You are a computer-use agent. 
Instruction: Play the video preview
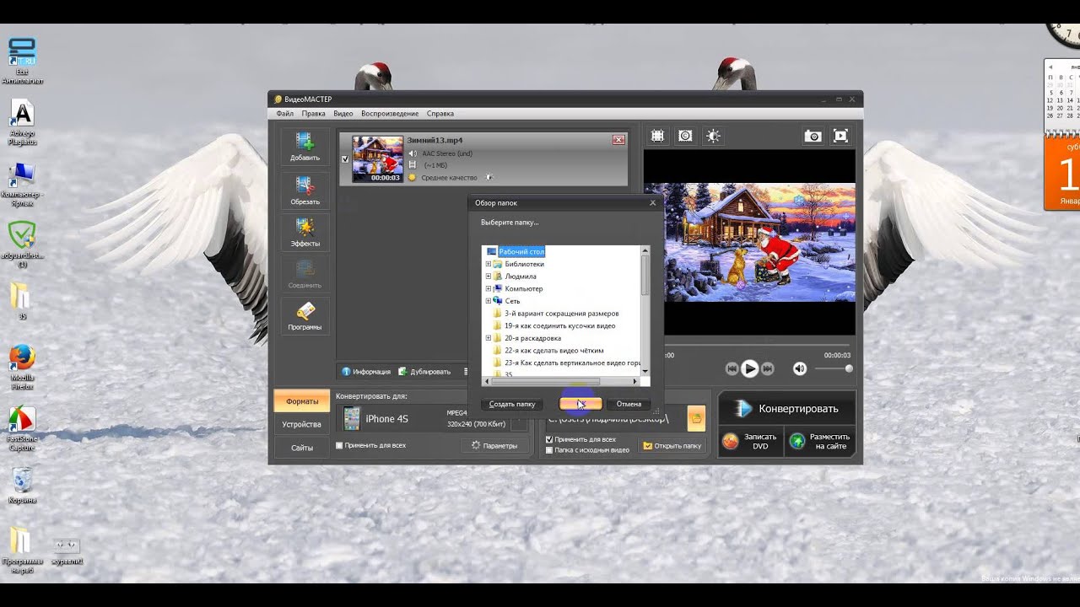point(749,368)
